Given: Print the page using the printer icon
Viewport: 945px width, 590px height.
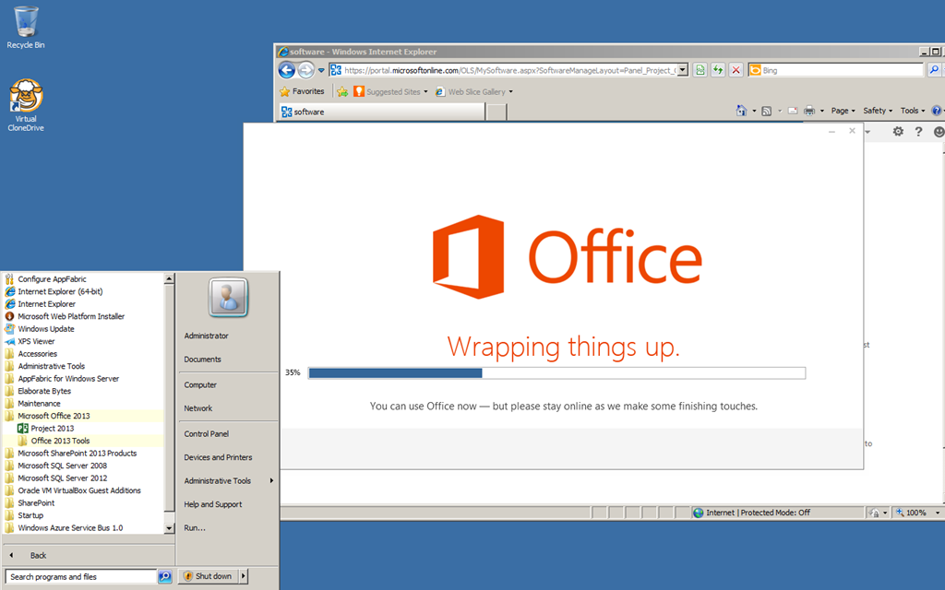Looking at the screenshot, I should pos(809,111).
